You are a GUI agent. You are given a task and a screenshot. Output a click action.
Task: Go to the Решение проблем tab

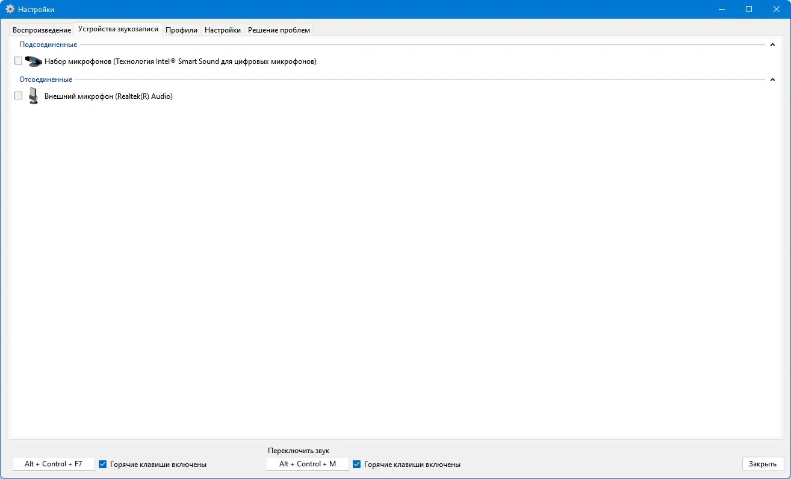(279, 30)
